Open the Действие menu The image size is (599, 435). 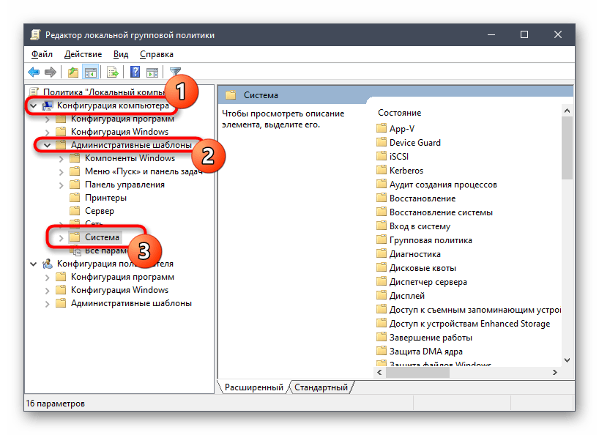click(x=83, y=54)
